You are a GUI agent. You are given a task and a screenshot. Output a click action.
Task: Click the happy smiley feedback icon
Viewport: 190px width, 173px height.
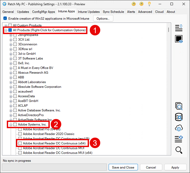click(x=134, y=4)
